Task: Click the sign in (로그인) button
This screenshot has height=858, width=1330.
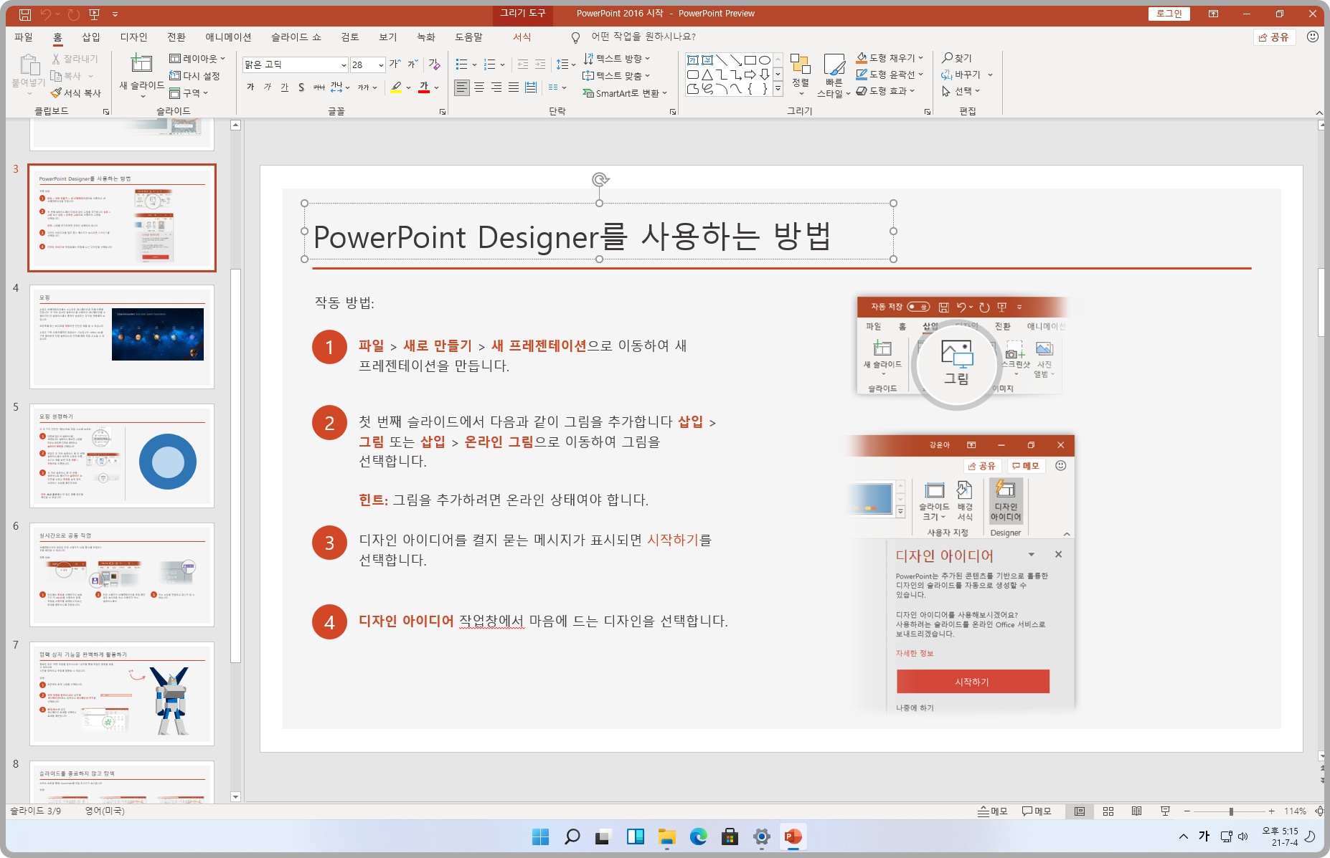Action: pos(1169,14)
